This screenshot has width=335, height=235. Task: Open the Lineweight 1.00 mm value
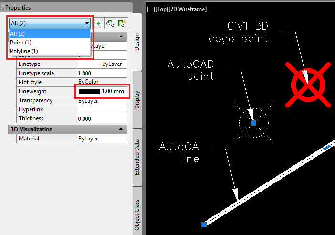pos(102,91)
